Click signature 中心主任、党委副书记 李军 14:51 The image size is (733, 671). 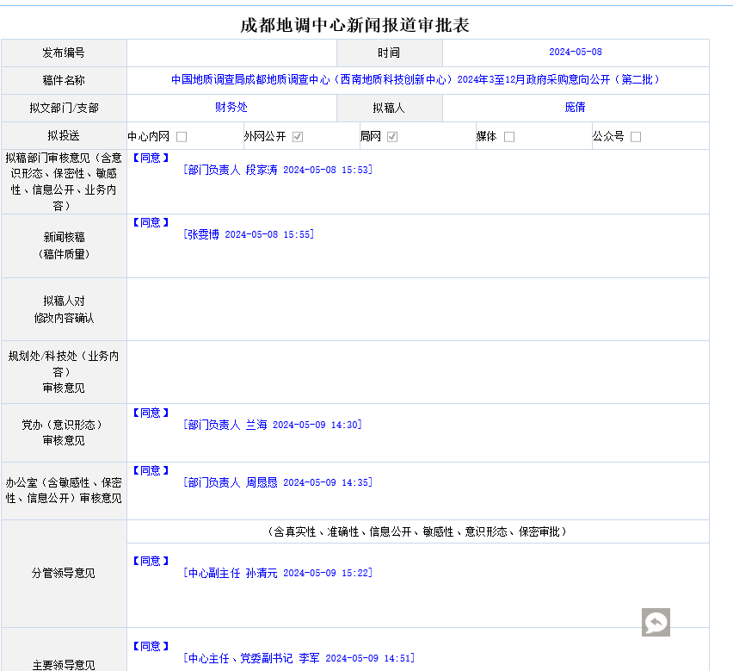tap(299, 658)
